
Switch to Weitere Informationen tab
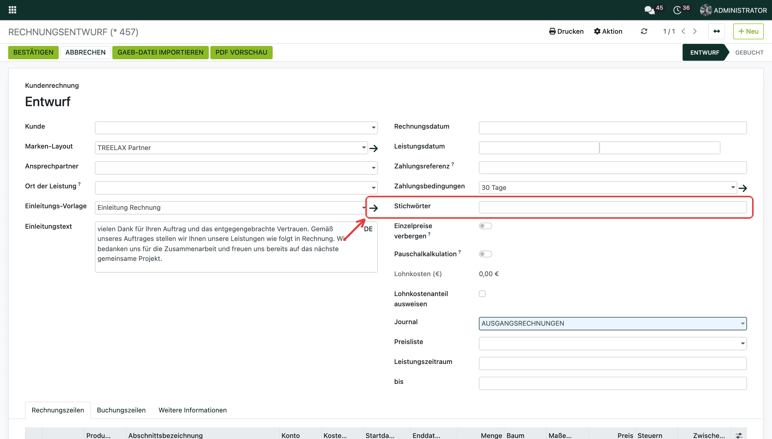pos(192,410)
